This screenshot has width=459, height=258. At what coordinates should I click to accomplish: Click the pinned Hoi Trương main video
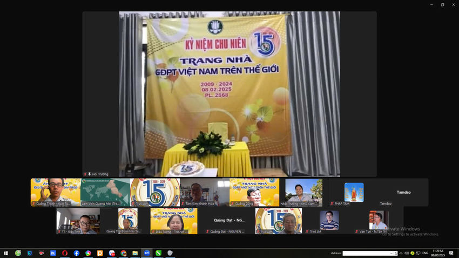[229, 94]
